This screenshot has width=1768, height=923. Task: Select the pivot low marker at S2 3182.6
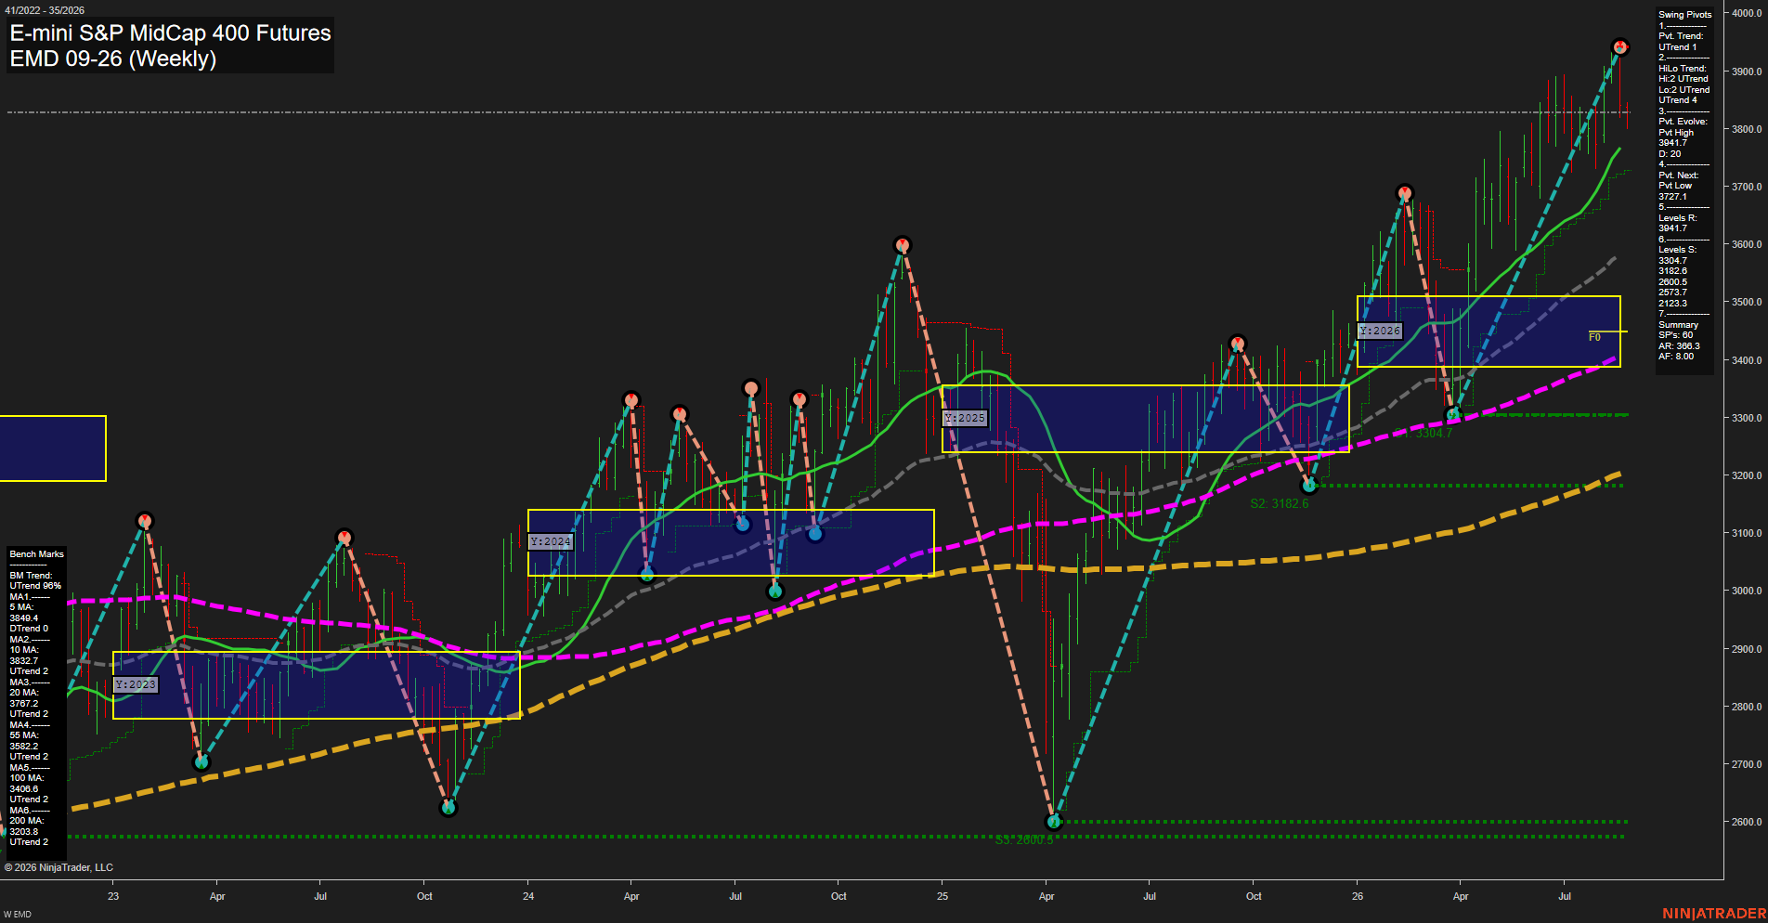point(1309,485)
